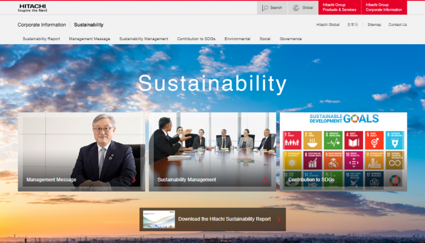Download the Hitachi Sustainability Report button
This screenshot has width=425, height=243.
pyautogui.click(x=212, y=219)
